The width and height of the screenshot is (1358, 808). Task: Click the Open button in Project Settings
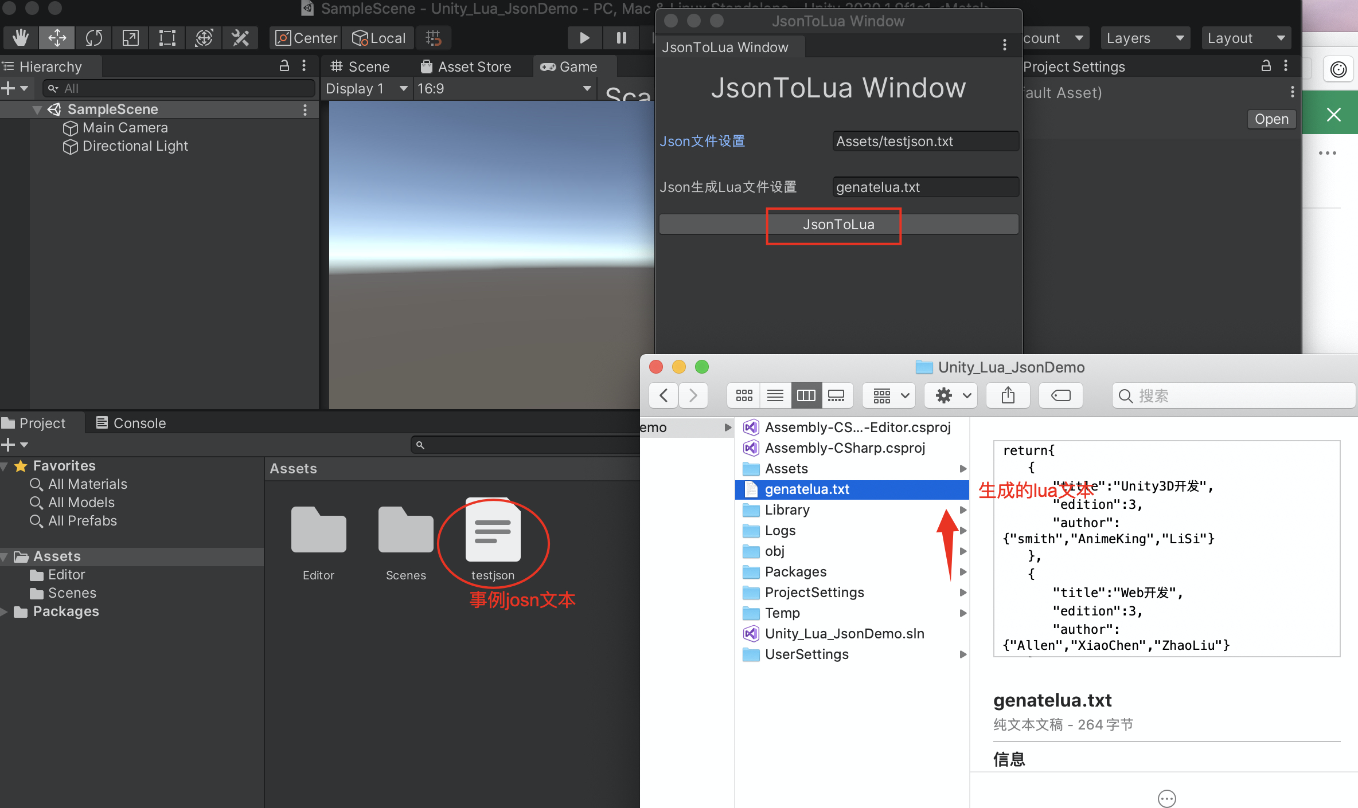pyautogui.click(x=1271, y=119)
